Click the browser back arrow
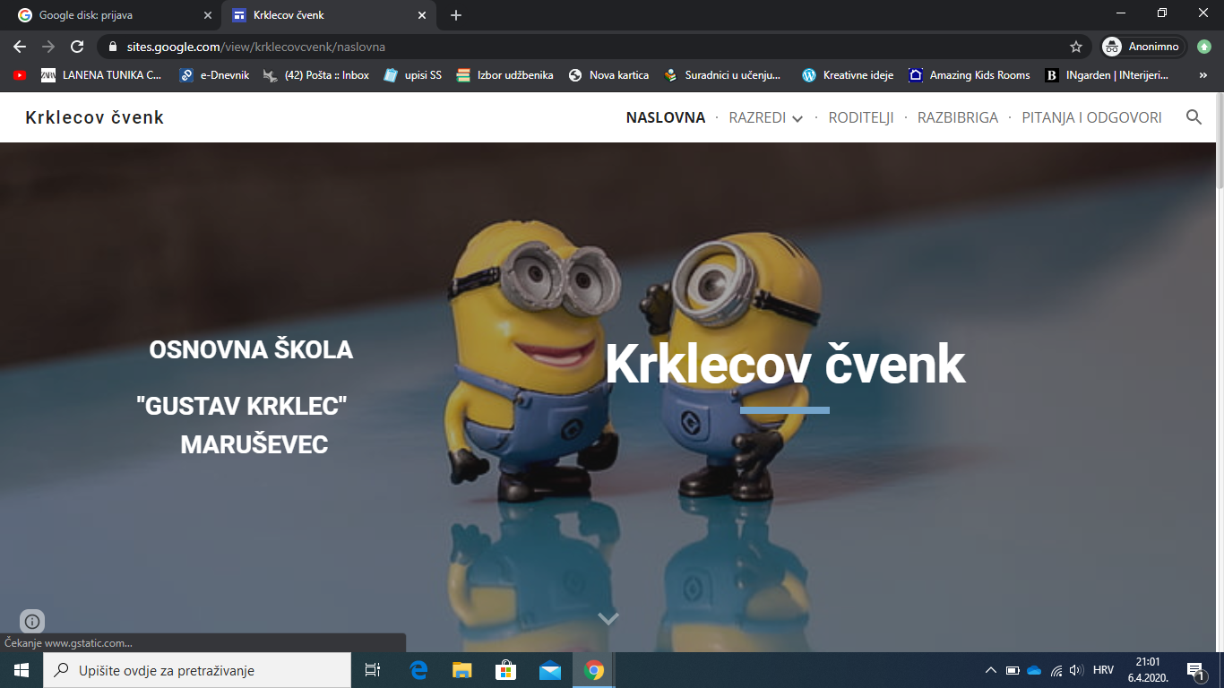Viewport: 1224px width, 688px height. [20, 47]
